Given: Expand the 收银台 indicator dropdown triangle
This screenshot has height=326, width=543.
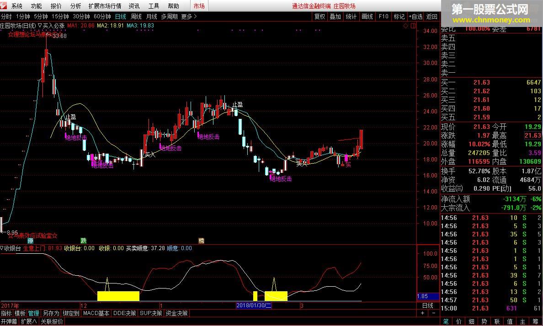Looking at the screenshot, I should [x=2, y=248].
